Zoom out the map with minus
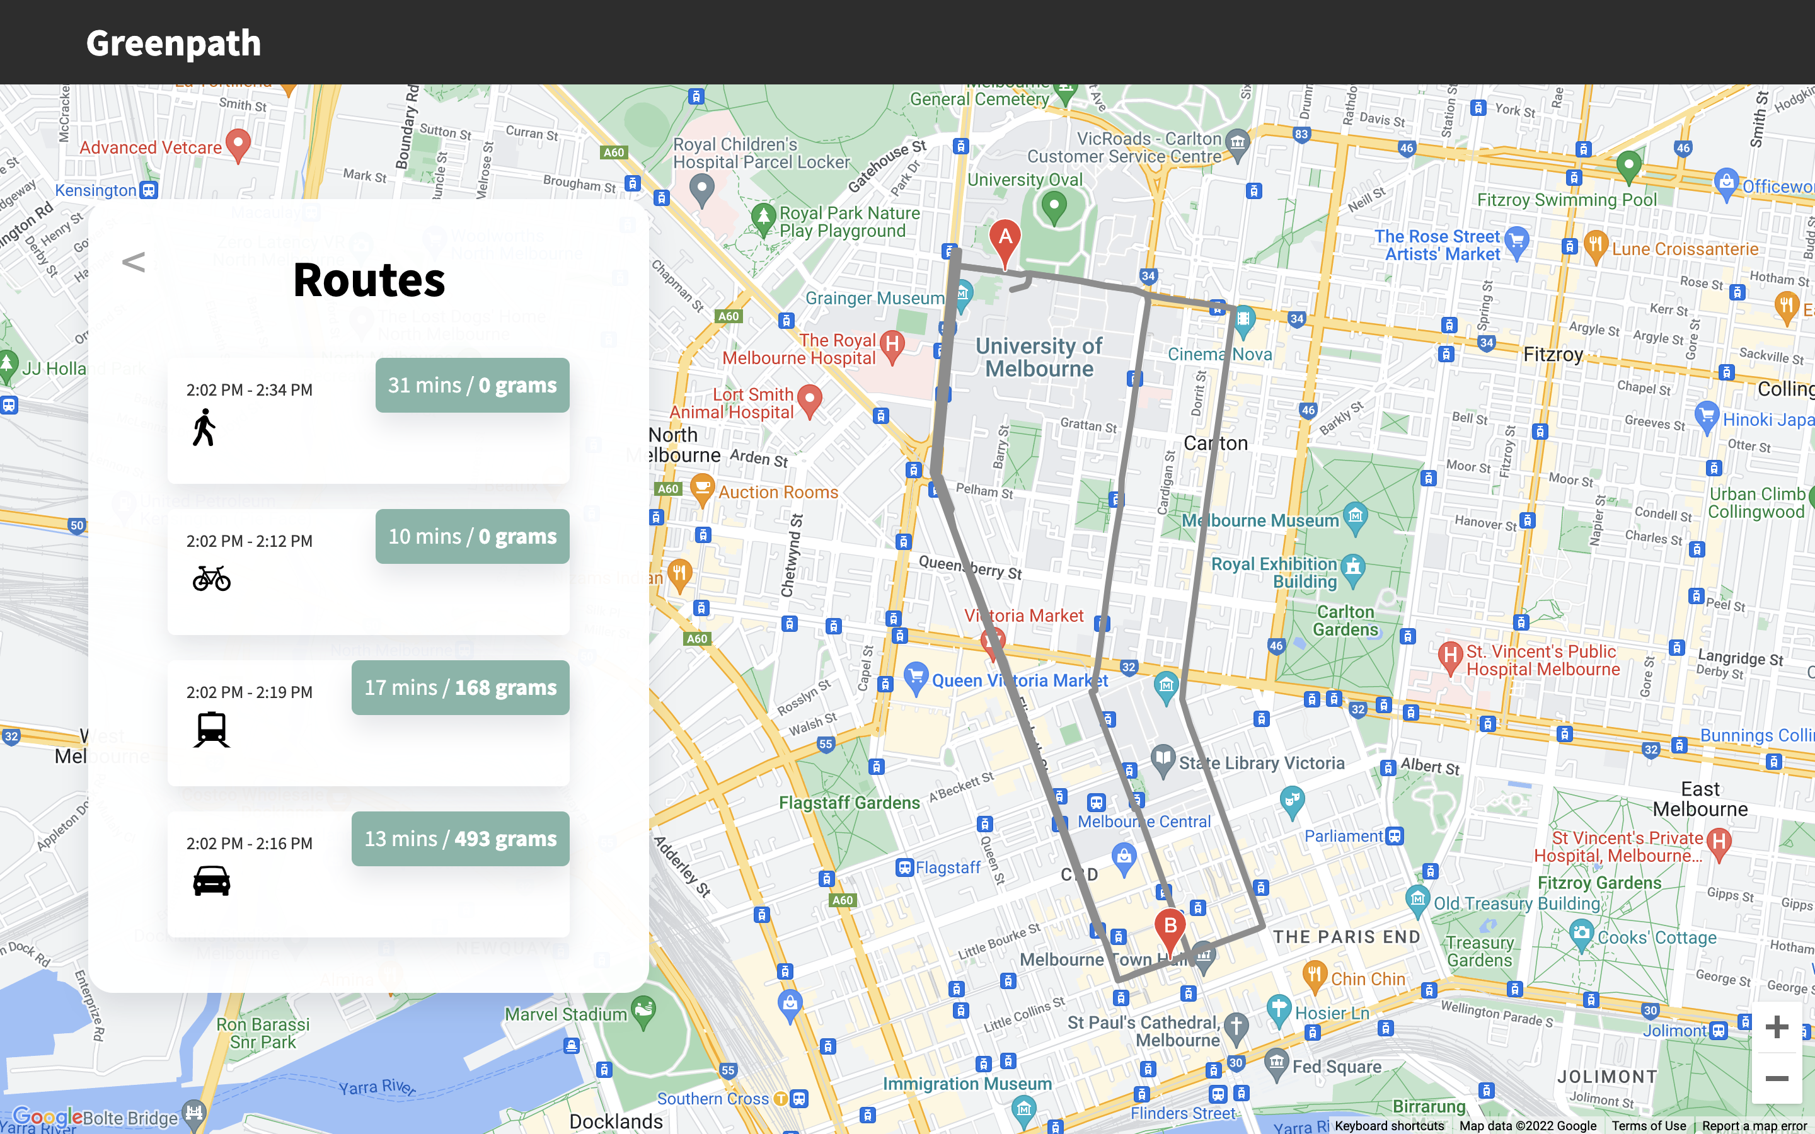The image size is (1815, 1134). tap(1776, 1079)
